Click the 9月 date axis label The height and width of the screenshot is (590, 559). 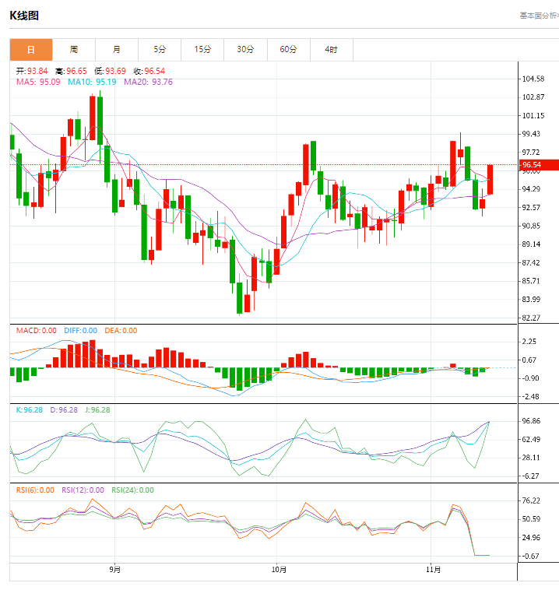click(x=114, y=570)
